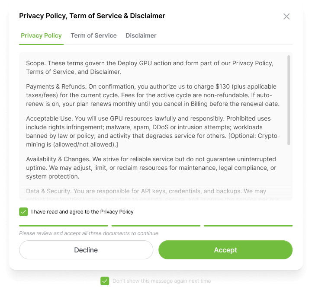Uncheck the Privacy Policy agreement checkbox
This screenshot has width=312, height=287.
click(23, 212)
